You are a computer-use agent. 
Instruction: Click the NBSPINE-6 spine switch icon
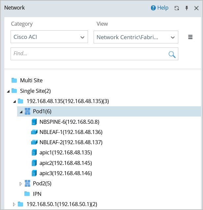[x=34, y=122]
